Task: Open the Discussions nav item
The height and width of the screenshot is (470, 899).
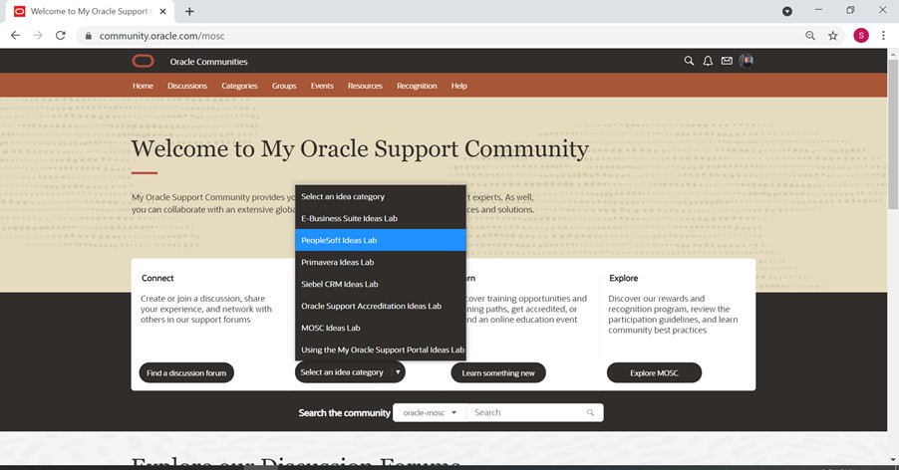Action: (x=187, y=86)
